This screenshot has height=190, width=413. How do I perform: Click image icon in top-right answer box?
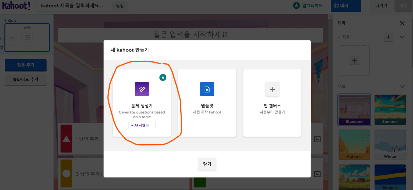(317, 139)
